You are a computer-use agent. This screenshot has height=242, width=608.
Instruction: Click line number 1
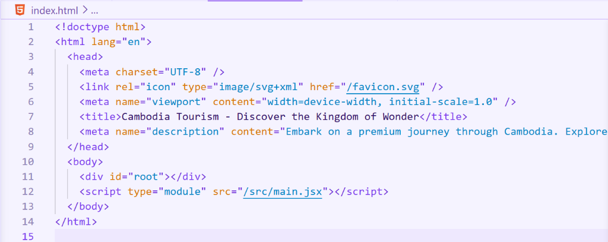tap(31, 27)
